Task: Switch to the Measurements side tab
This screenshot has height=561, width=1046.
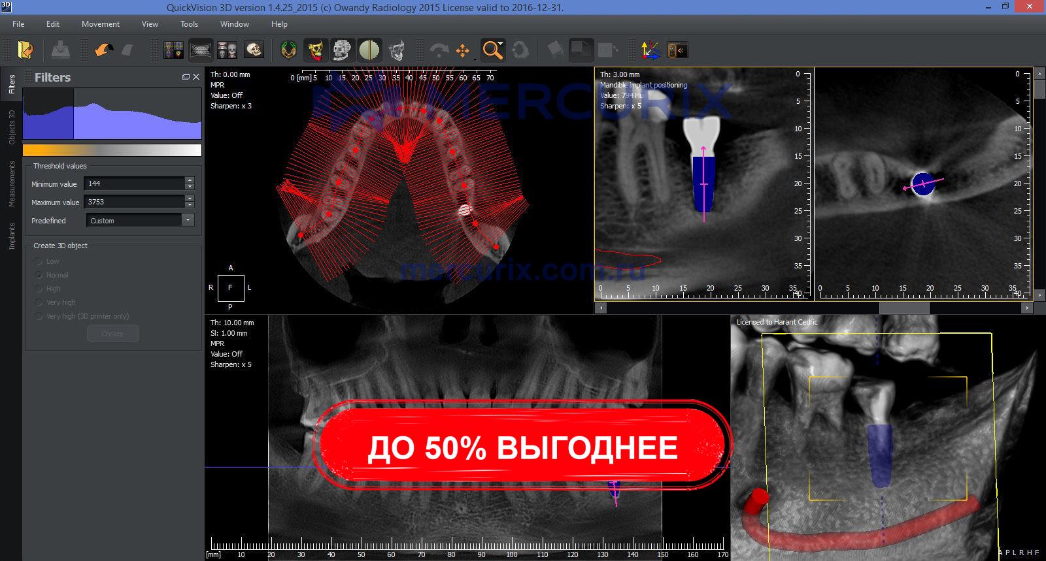Action: pyautogui.click(x=11, y=184)
